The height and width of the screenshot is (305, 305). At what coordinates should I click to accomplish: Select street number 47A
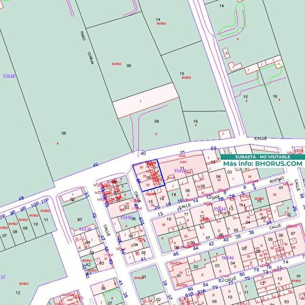141,221
